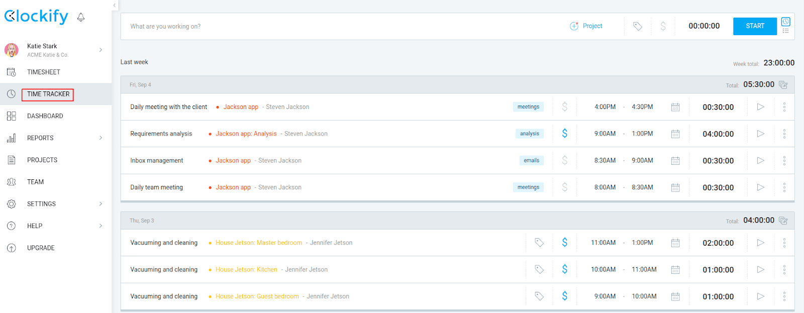This screenshot has height=313, width=804.
Task: Click the START timer button
Action: coord(755,26)
